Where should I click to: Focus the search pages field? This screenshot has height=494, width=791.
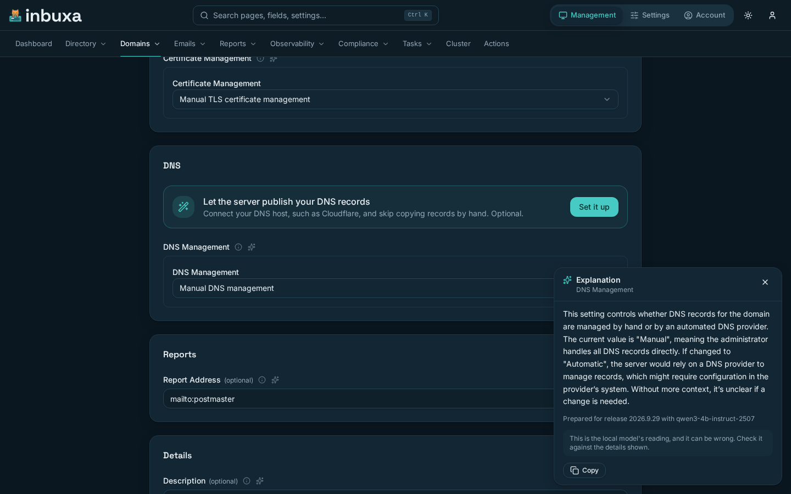coord(316,15)
